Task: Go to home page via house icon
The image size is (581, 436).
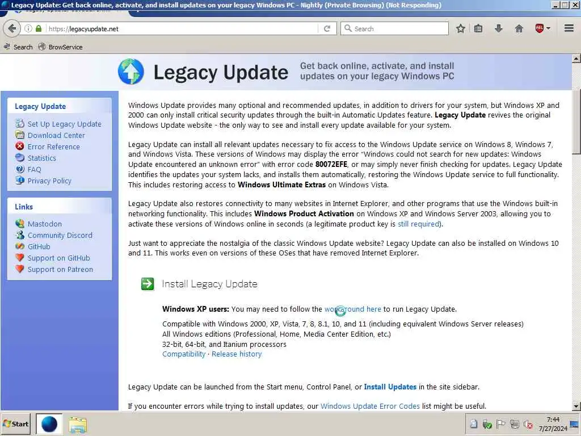Action: coord(519,28)
